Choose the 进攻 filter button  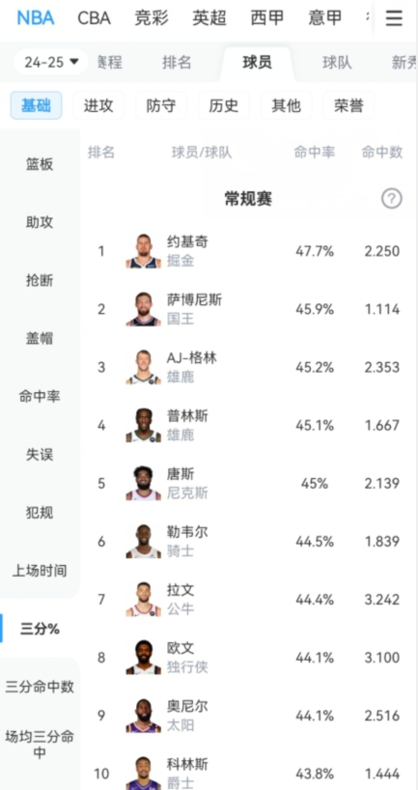pos(98,105)
